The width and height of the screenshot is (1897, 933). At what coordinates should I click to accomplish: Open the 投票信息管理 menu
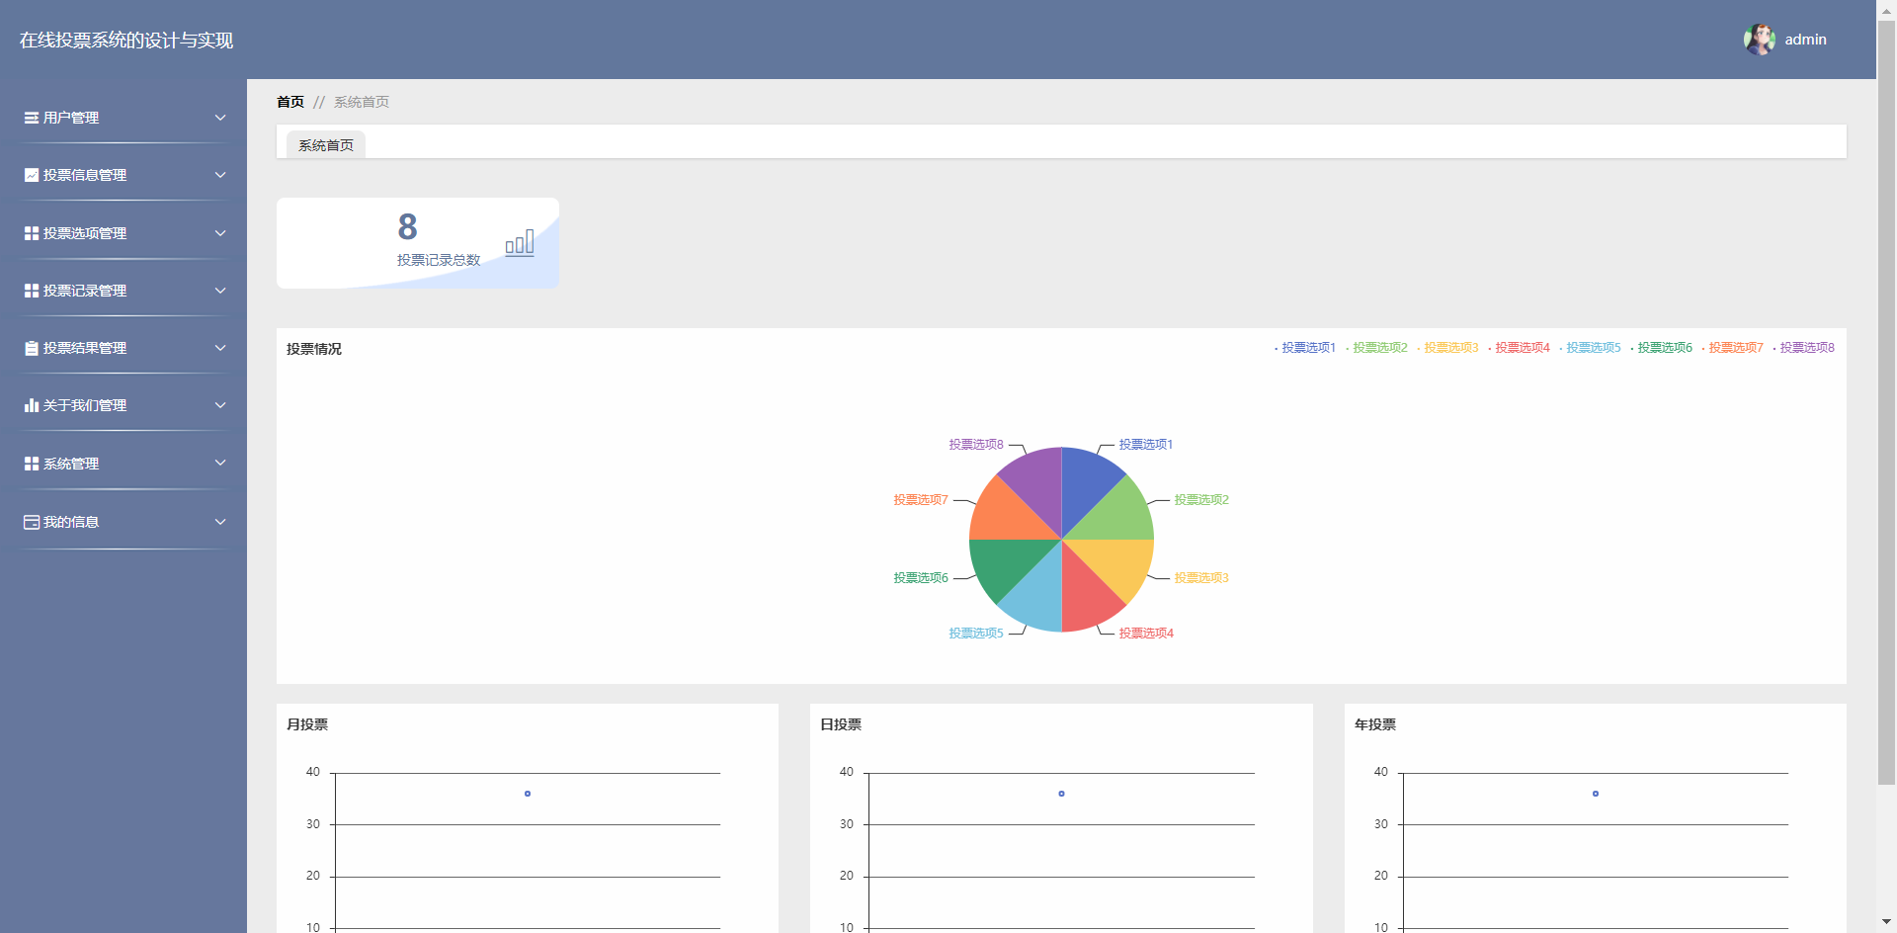click(x=124, y=175)
